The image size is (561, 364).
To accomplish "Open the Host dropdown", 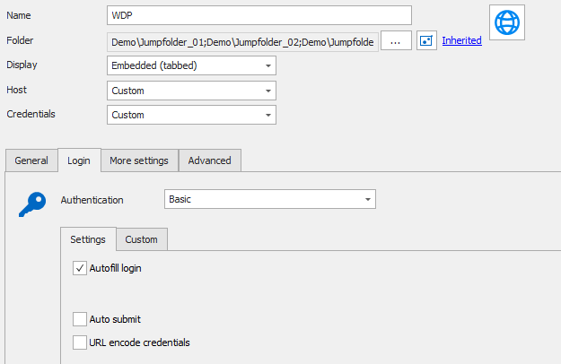I will [x=191, y=91].
